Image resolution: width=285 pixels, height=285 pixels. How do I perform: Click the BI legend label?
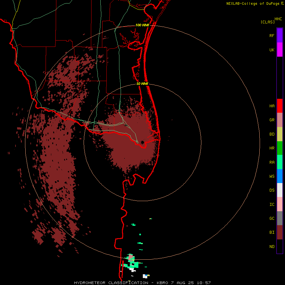272,232
